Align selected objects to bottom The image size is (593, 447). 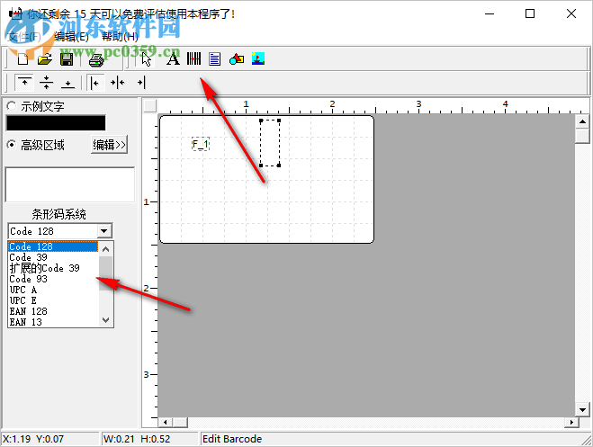[x=68, y=82]
